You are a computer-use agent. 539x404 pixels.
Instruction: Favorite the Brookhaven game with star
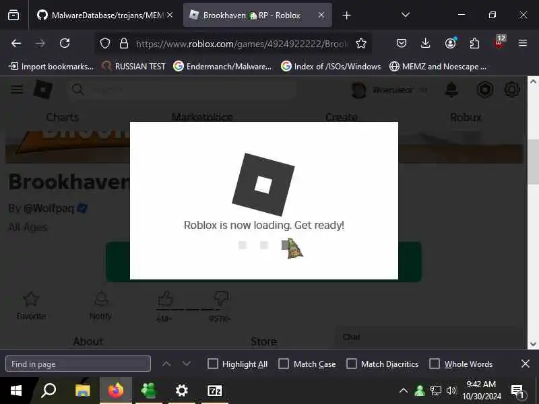point(31,305)
